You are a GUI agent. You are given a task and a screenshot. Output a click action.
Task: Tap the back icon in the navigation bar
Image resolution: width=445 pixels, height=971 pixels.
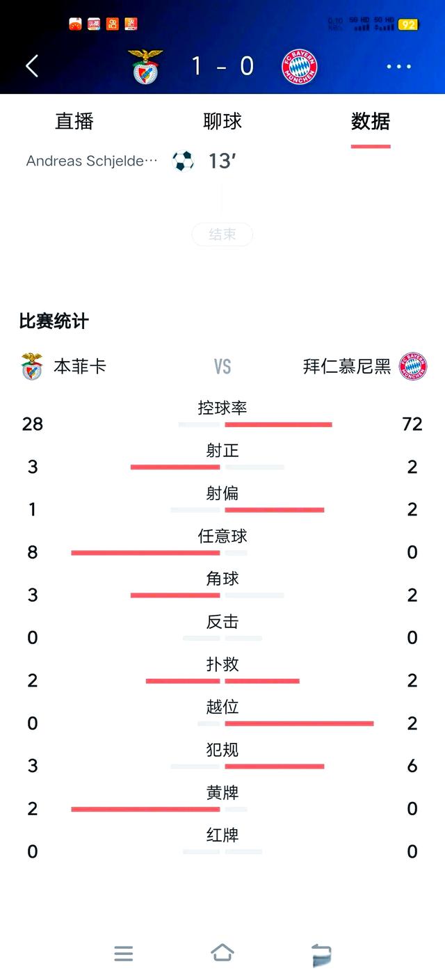point(321,953)
